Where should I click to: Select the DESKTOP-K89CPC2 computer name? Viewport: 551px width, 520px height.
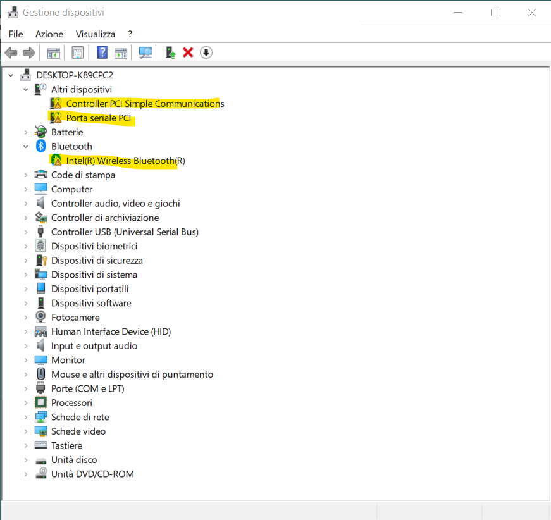pos(75,75)
